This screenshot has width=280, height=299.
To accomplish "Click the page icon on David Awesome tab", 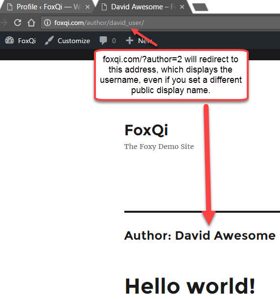I will (x=104, y=7).
